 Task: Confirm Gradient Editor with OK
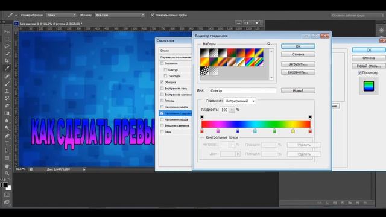click(298, 46)
